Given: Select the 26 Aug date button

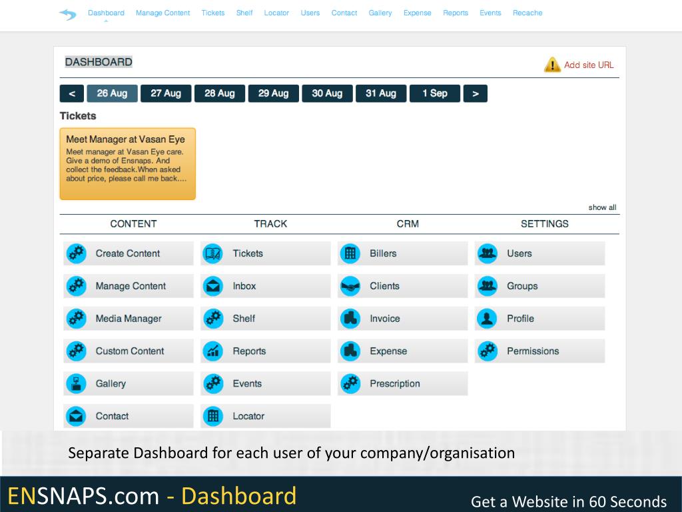Looking at the screenshot, I should click(x=112, y=93).
